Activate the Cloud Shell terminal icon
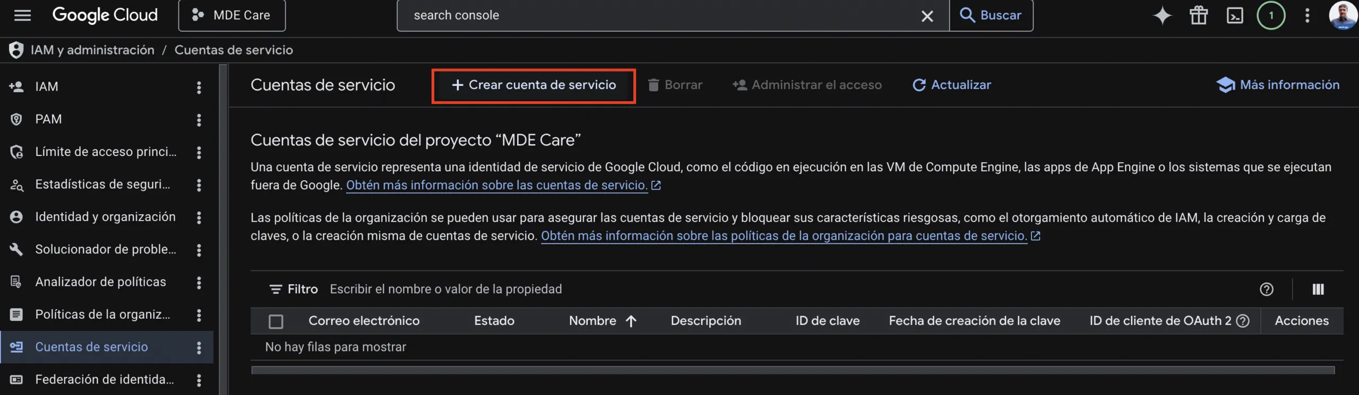The image size is (1359, 395). [1235, 15]
